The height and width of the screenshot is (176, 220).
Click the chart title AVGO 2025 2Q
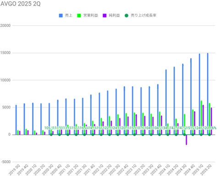pyautogui.click(x=21, y=4)
